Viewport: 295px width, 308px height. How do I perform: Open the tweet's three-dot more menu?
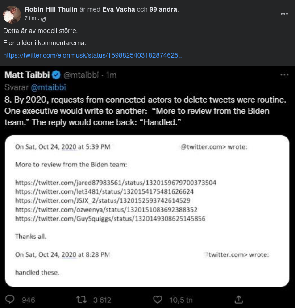click(284, 75)
